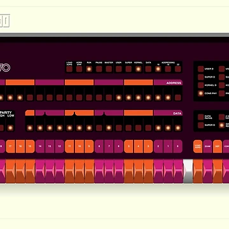Image resolution: width=229 pixels, height=229 pixels.
Task: Click the USER D lamp
Action: pyautogui.click(x=201, y=69)
